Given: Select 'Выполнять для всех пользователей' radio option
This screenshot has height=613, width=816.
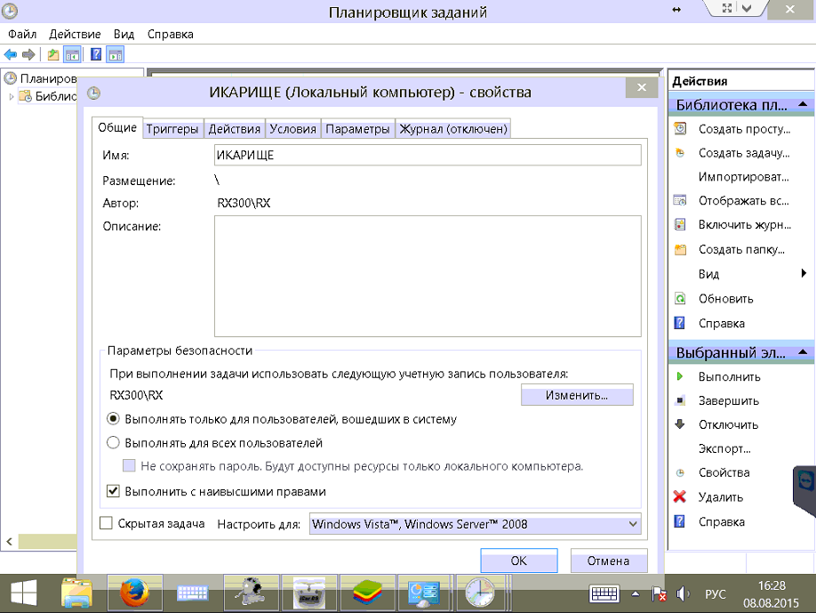Looking at the screenshot, I should coord(113,442).
